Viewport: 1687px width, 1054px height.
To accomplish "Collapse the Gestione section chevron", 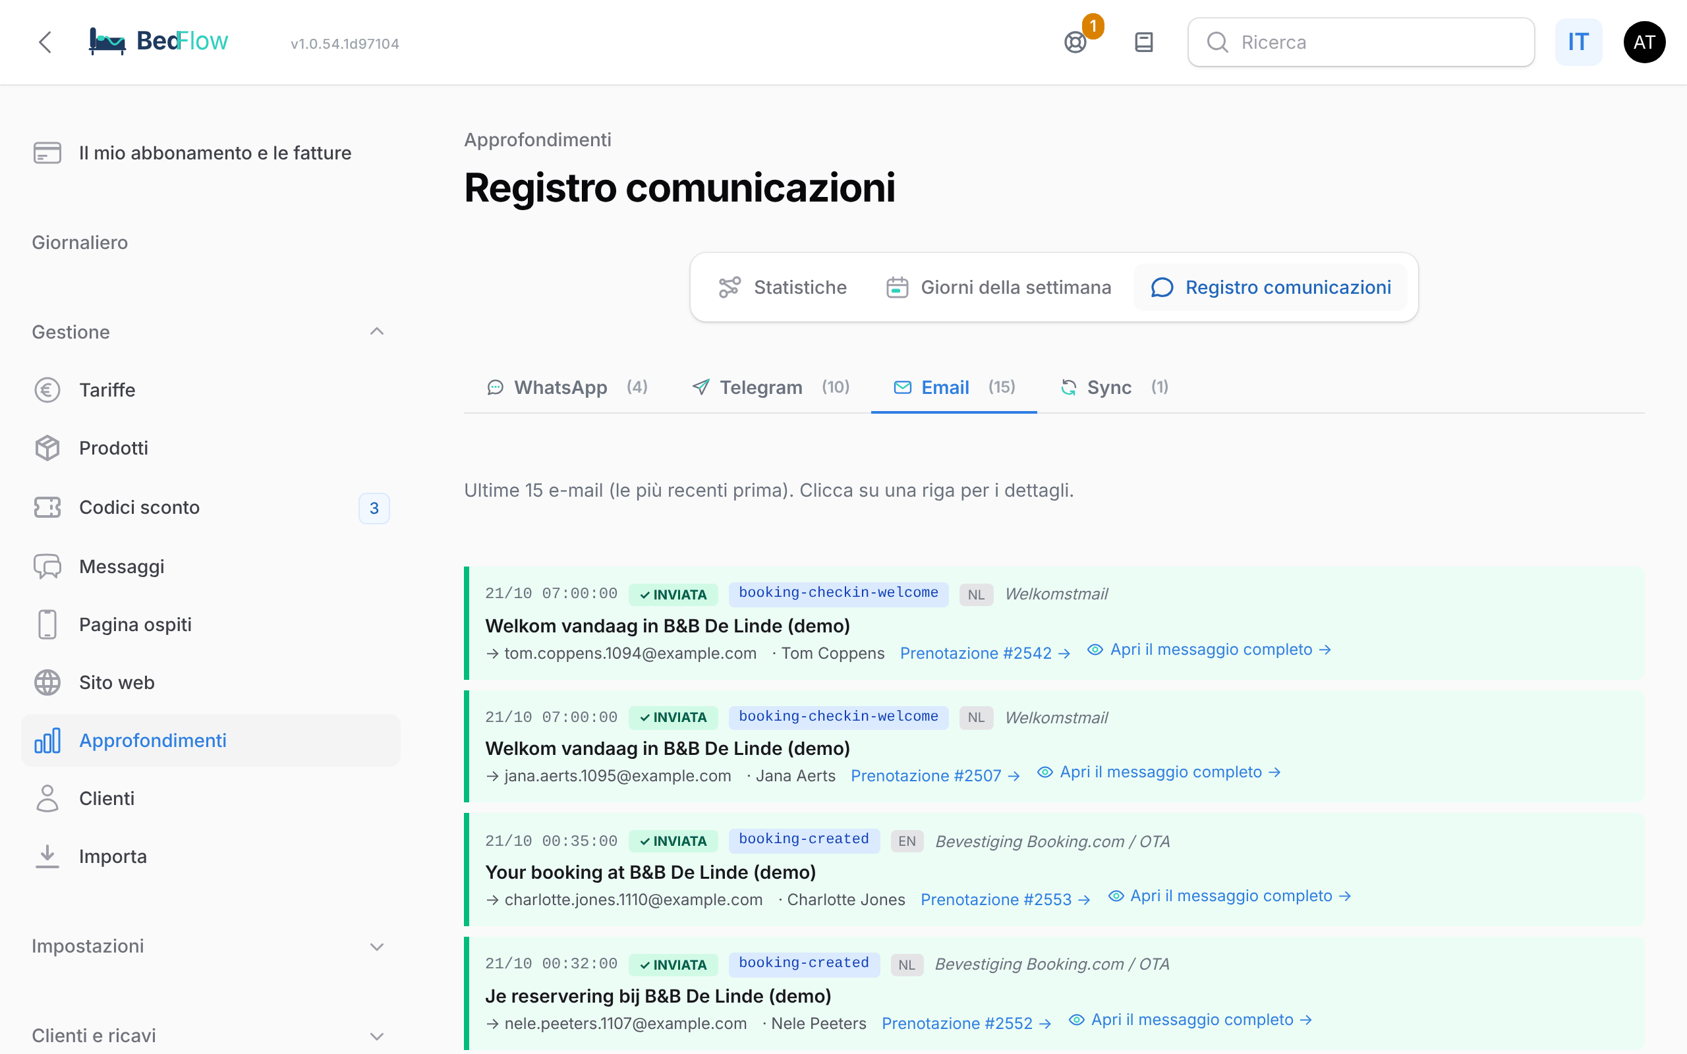I will pyautogui.click(x=376, y=331).
